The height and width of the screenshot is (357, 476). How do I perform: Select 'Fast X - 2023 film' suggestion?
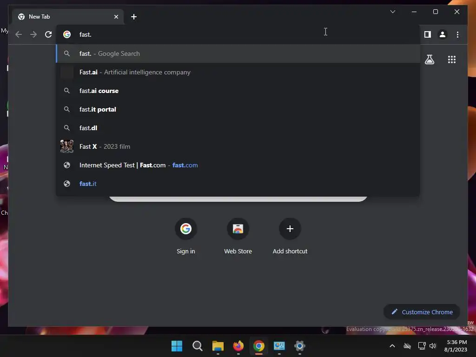[x=238, y=146]
